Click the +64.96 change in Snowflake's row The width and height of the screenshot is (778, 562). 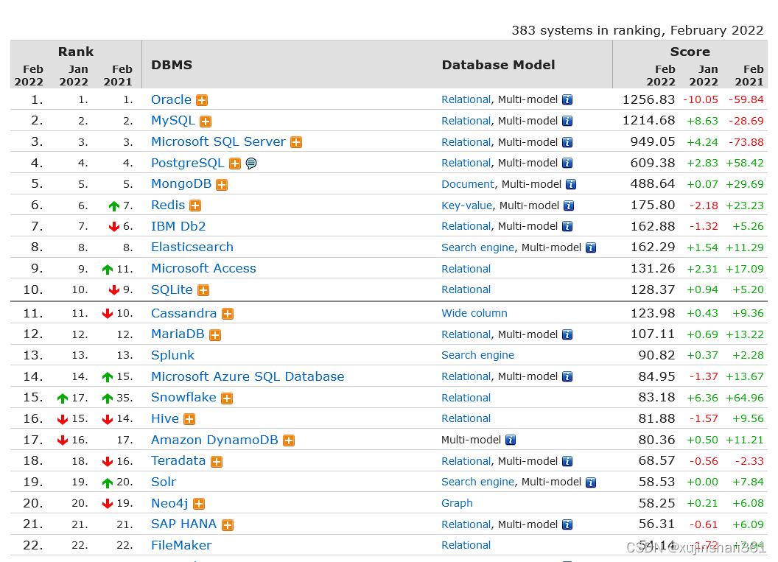[745, 398]
